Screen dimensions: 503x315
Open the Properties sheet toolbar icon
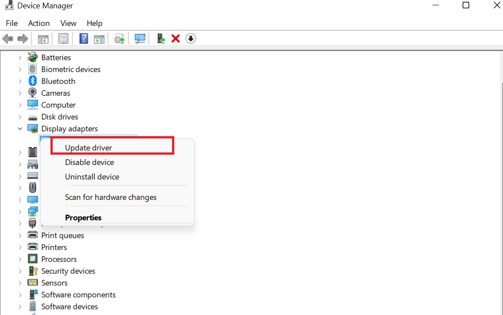pyautogui.click(x=63, y=39)
